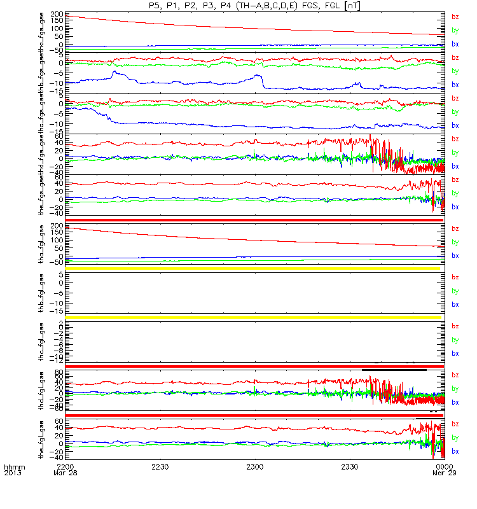Click the 'bx' legend label of the thb FGS panel
The width and height of the screenshot is (477, 509).
[x=455, y=85]
